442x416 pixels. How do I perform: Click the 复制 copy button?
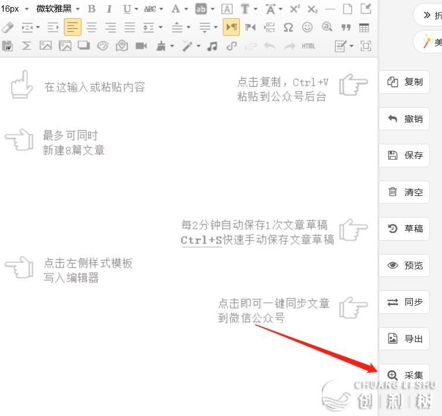404,82
